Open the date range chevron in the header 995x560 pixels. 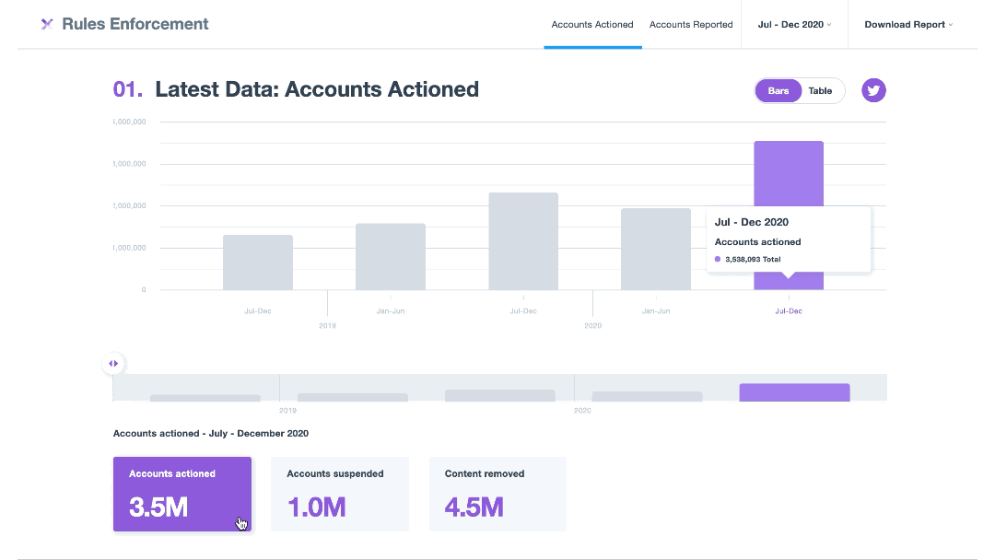[827, 25]
